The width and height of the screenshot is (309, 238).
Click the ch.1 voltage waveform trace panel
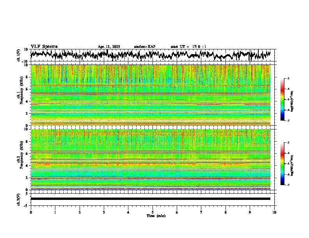click(152, 55)
